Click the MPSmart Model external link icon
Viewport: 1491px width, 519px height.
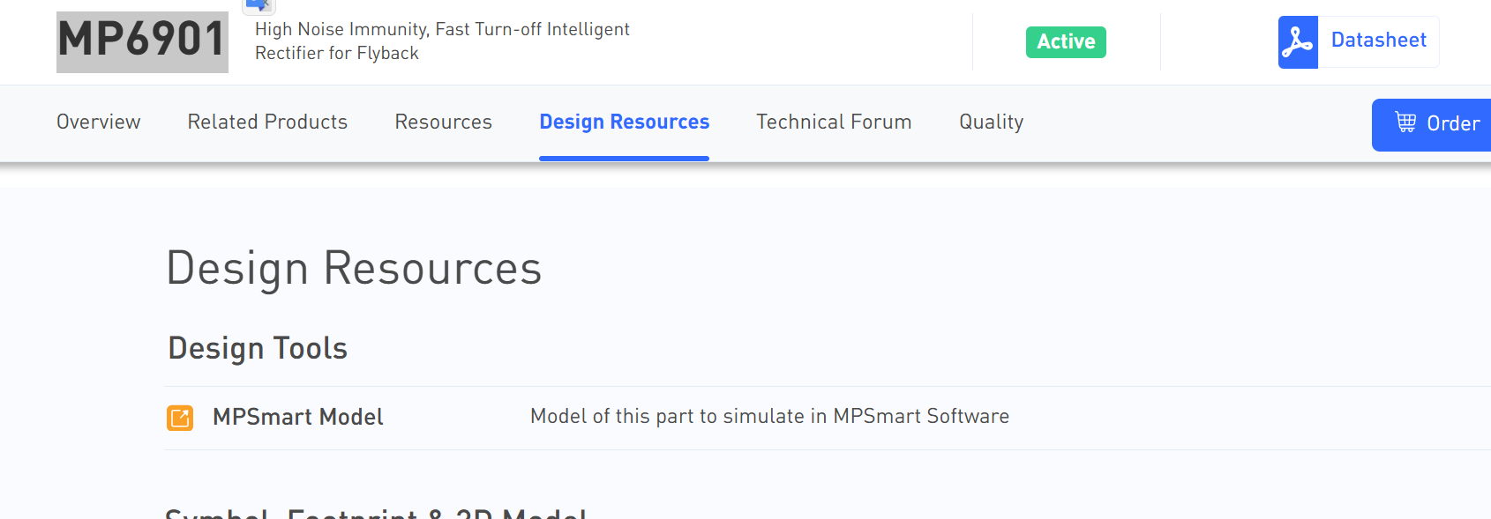[180, 418]
